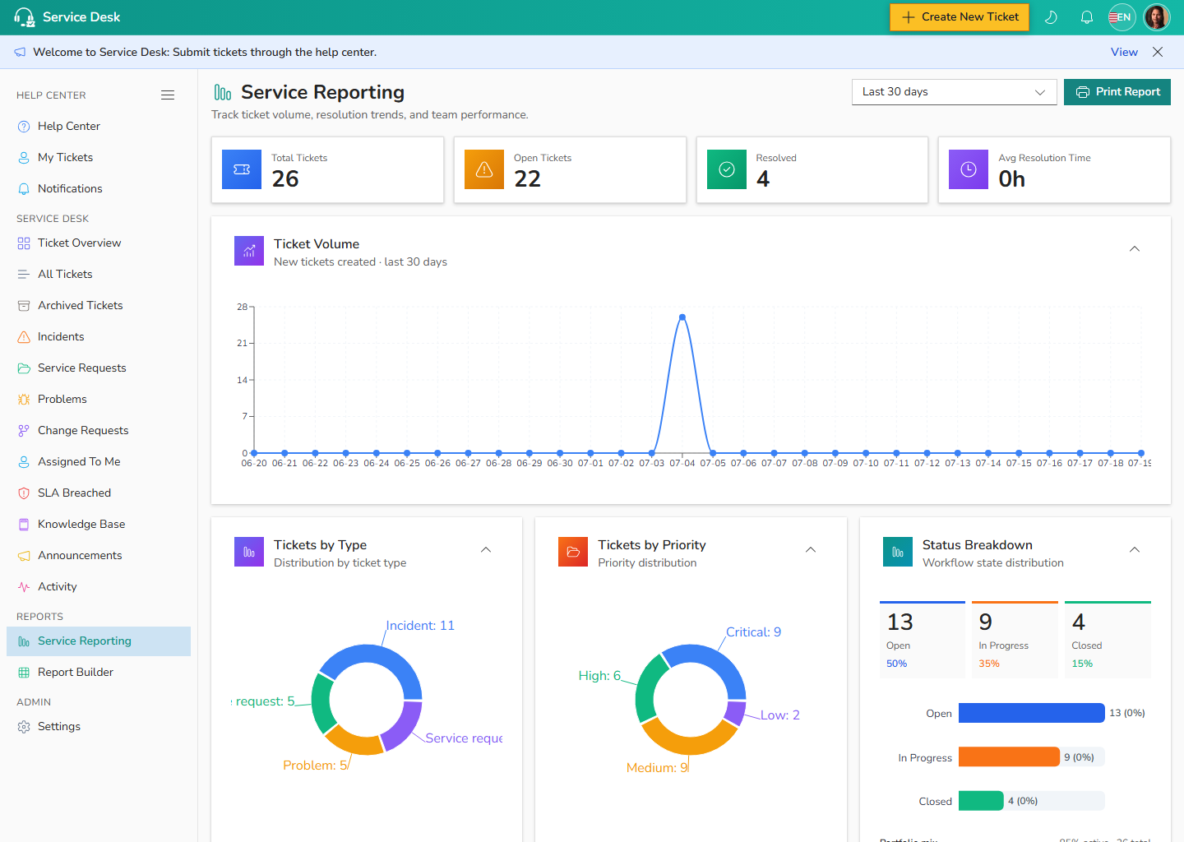Open Last 30 days date range dropdown
1184x842 pixels.
point(954,92)
